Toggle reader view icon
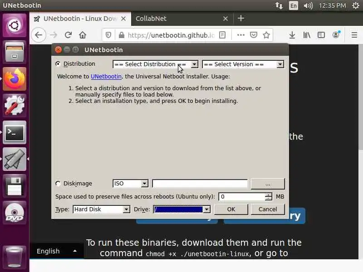 click(x=222, y=35)
